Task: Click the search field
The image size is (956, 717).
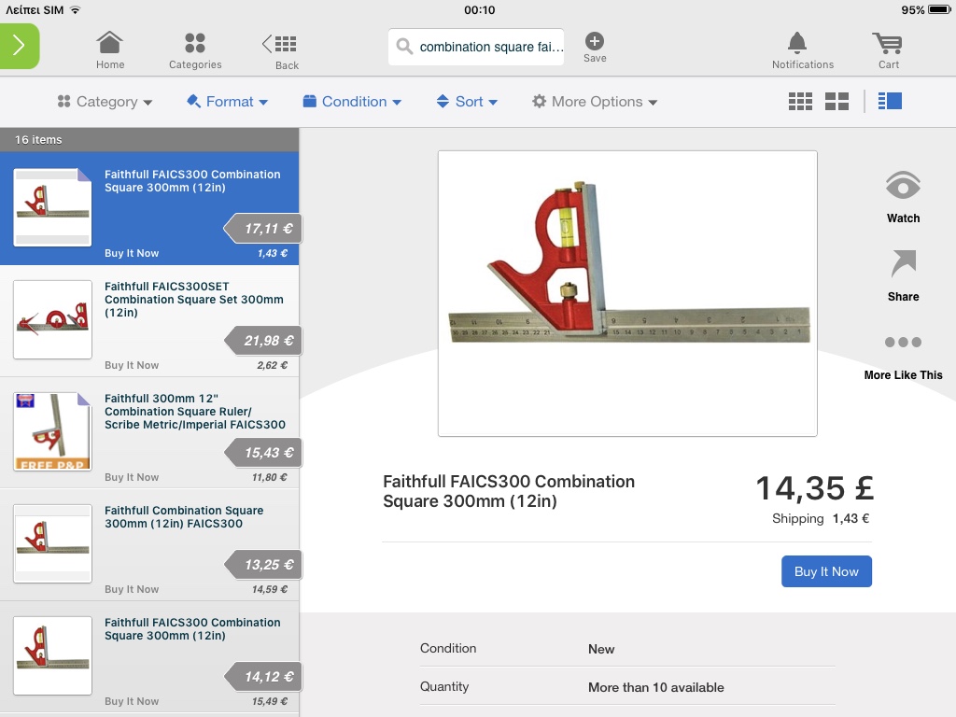Action: pyautogui.click(x=476, y=47)
